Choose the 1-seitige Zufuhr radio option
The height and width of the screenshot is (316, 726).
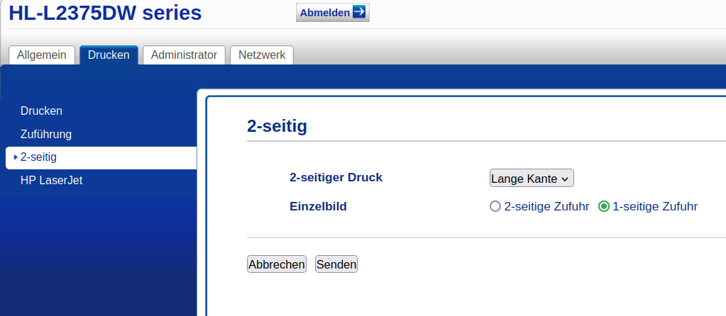pyautogui.click(x=604, y=207)
